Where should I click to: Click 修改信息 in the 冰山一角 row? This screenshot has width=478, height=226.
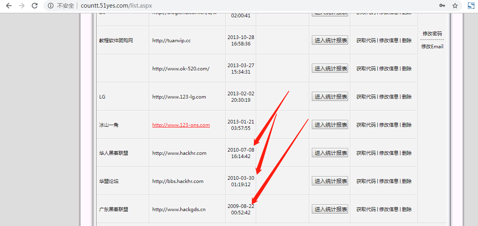[x=389, y=125]
